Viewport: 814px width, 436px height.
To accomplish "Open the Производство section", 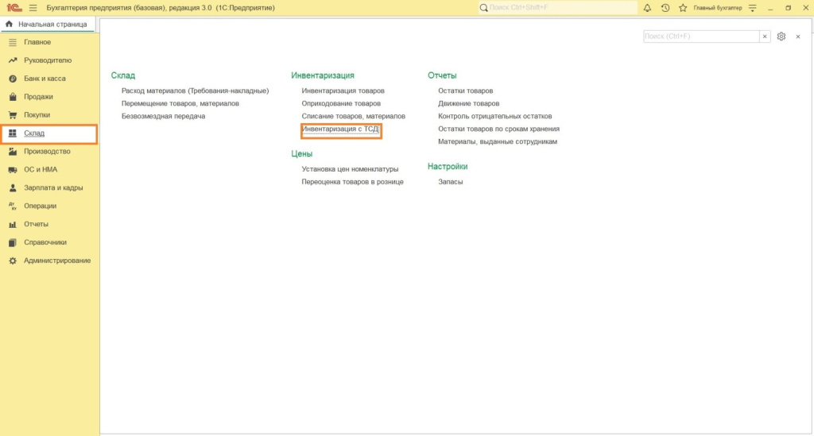I will (x=49, y=152).
